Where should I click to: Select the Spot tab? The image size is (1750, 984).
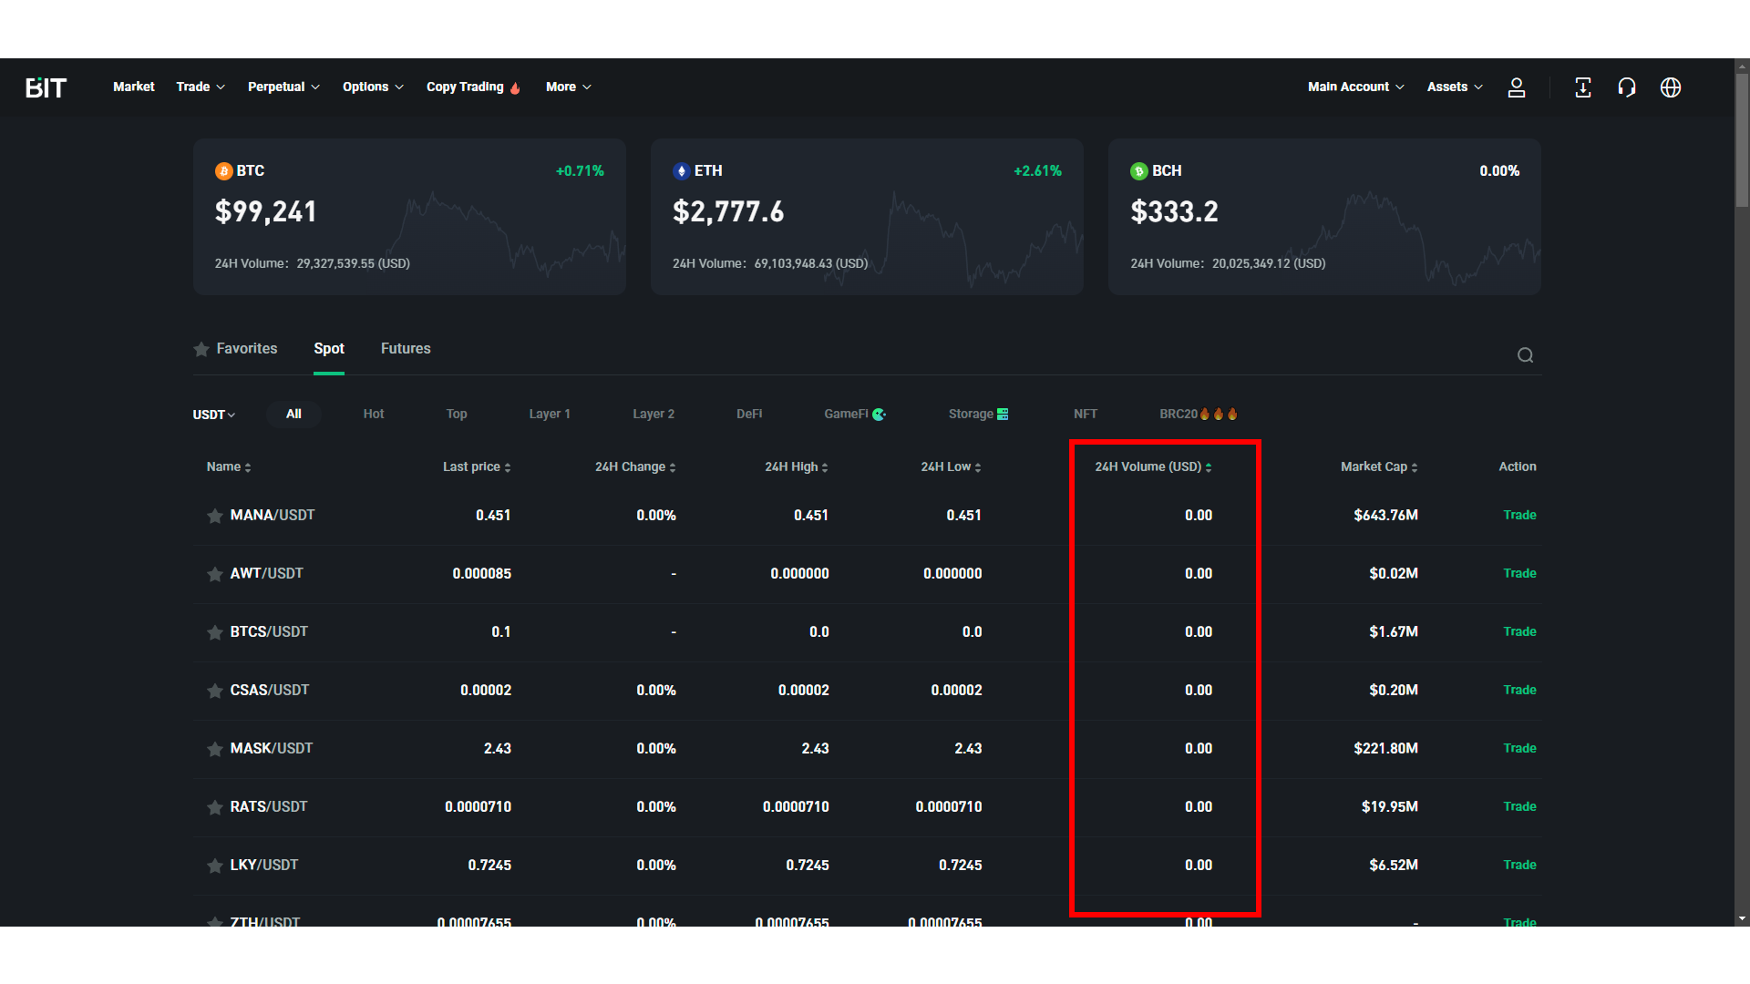[329, 349]
